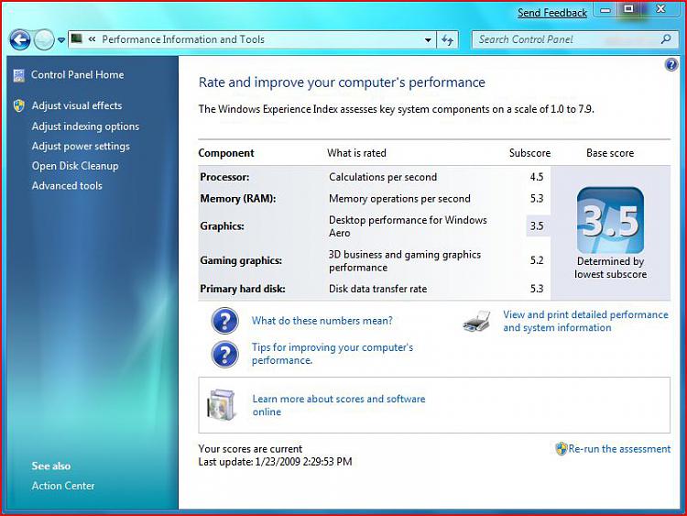
Task: Refresh the page with the refresh button
Action: (x=447, y=40)
